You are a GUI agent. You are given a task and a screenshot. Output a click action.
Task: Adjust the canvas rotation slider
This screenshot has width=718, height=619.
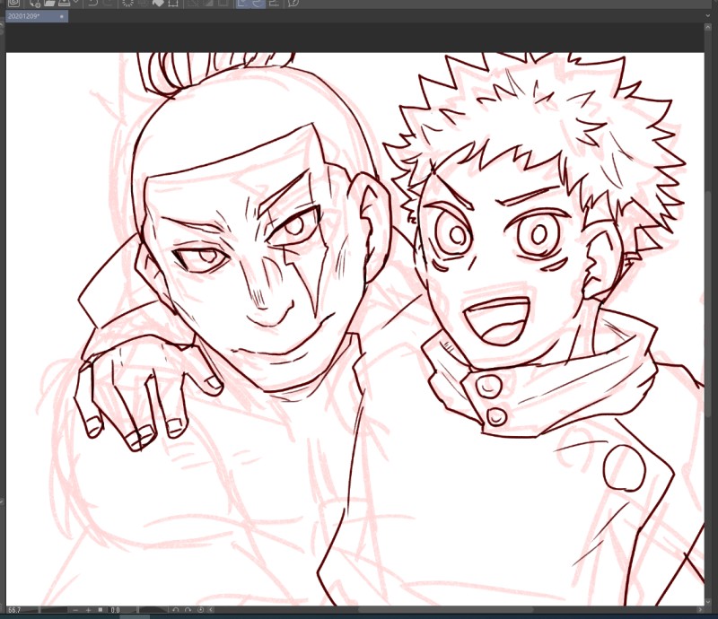click(153, 610)
